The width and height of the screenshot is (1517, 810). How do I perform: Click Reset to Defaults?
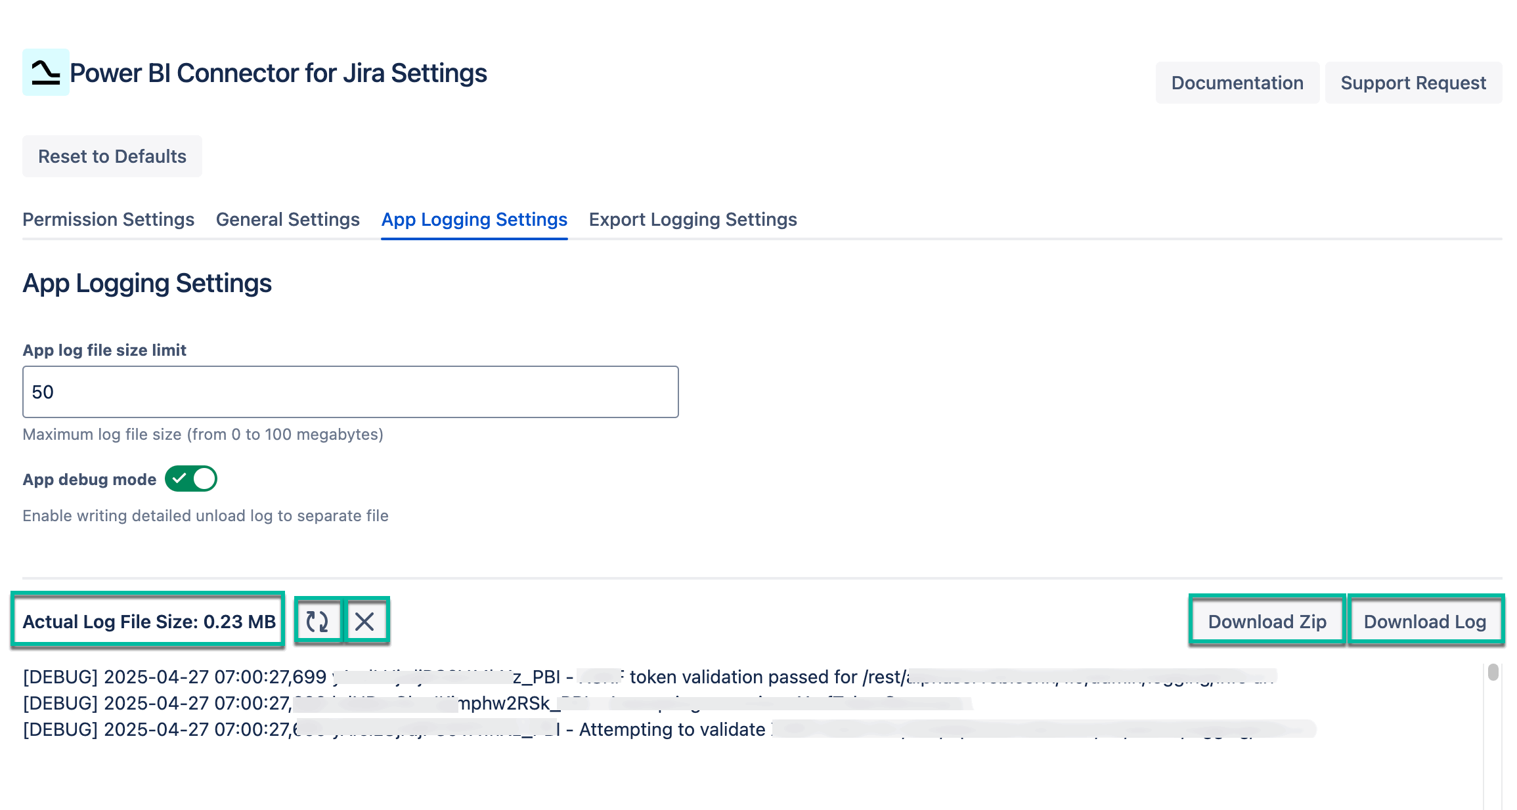tap(112, 156)
